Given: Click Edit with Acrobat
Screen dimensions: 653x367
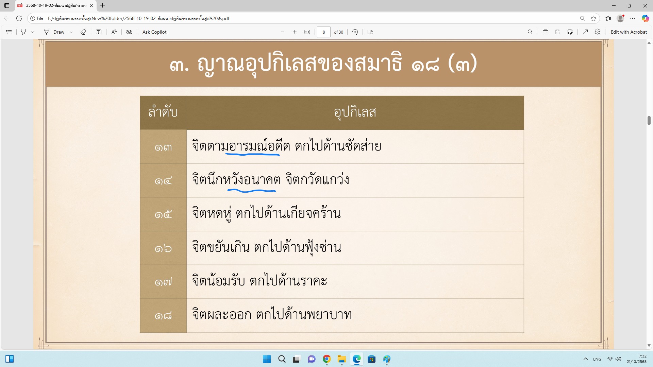Looking at the screenshot, I should 629,32.
